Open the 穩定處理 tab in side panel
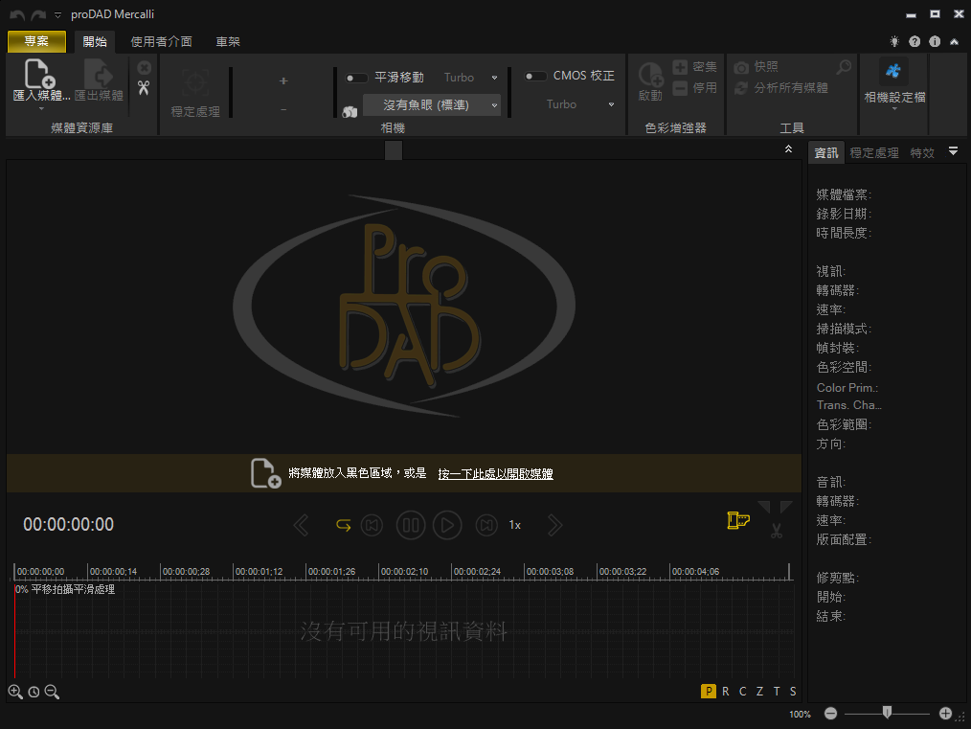 pyautogui.click(x=874, y=153)
